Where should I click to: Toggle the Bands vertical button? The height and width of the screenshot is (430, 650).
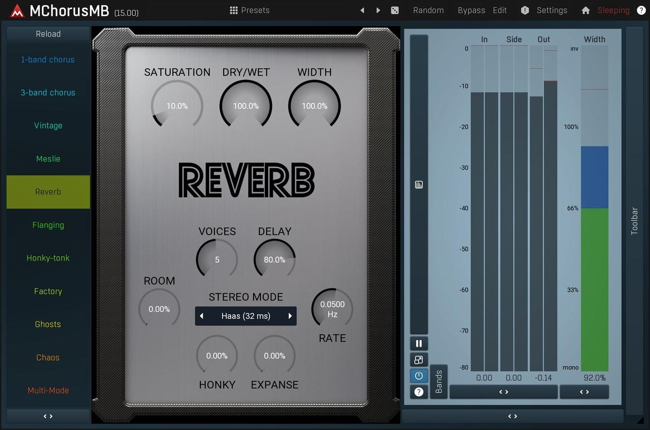tap(439, 381)
